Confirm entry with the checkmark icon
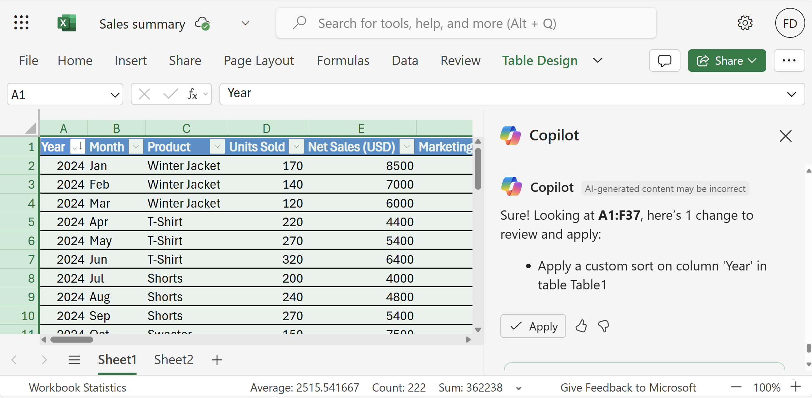Viewport: 812px width, 398px height. [170, 94]
